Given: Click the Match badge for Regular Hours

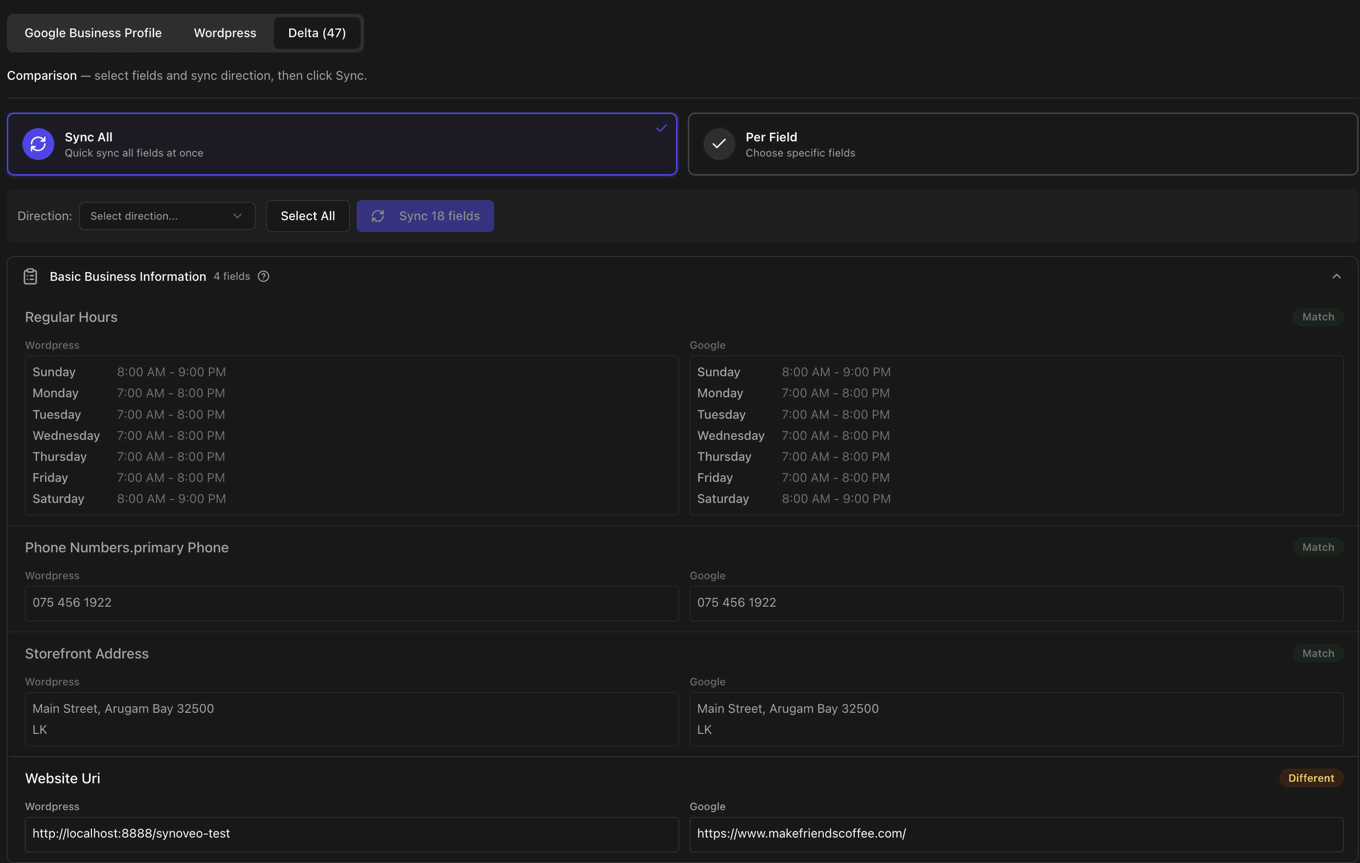Looking at the screenshot, I should point(1317,317).
